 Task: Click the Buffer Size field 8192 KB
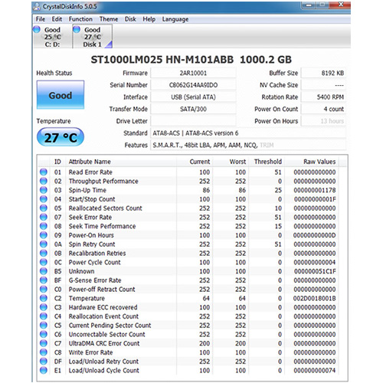point(323,73)
